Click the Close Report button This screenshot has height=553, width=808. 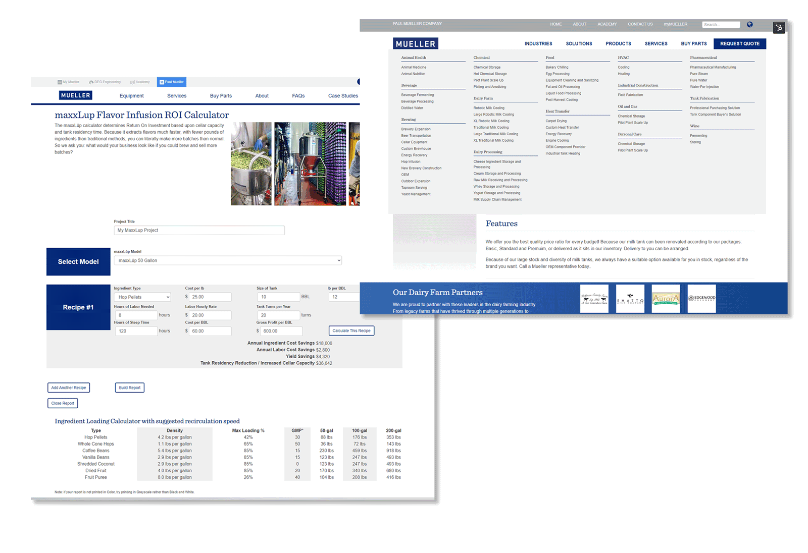click(x=63, y=403)
